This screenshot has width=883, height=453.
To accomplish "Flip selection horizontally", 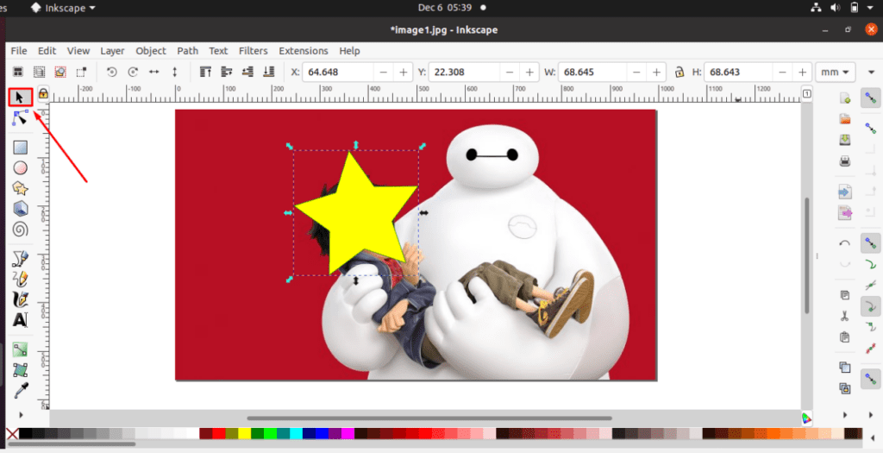I will coord(153,72).
